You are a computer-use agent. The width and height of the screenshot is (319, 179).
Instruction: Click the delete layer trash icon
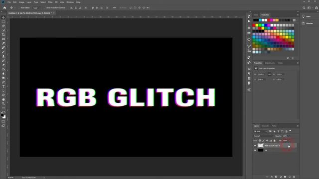pos(294,177)
